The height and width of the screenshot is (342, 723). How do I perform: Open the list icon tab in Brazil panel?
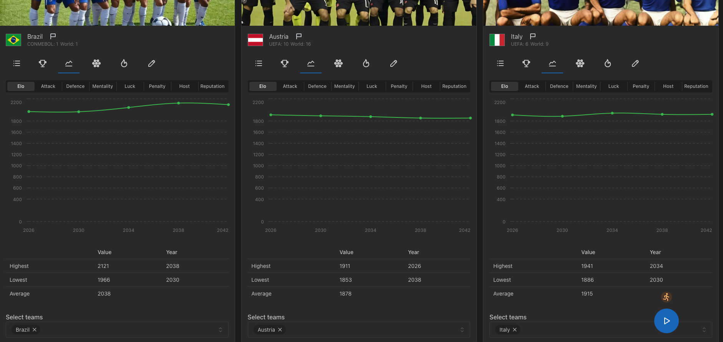click(17, 63)
